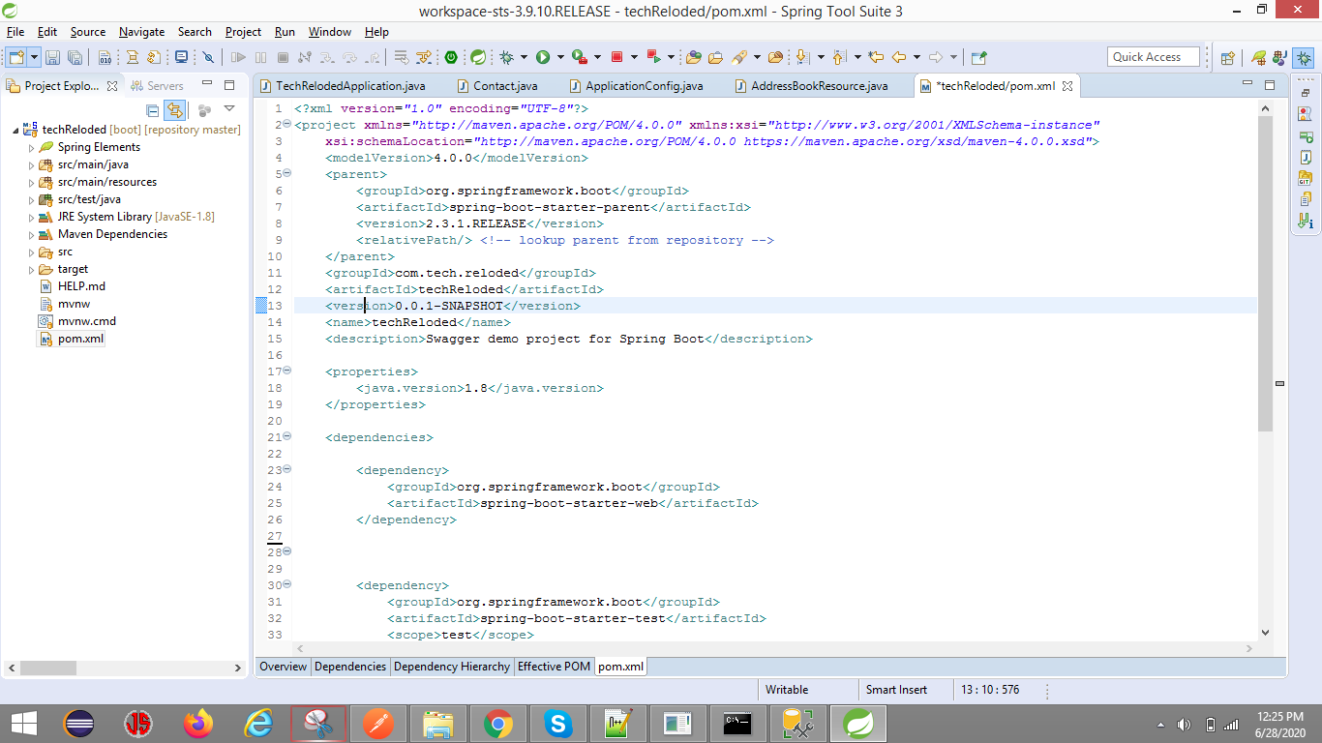Open the Run menu

point(285,32)
